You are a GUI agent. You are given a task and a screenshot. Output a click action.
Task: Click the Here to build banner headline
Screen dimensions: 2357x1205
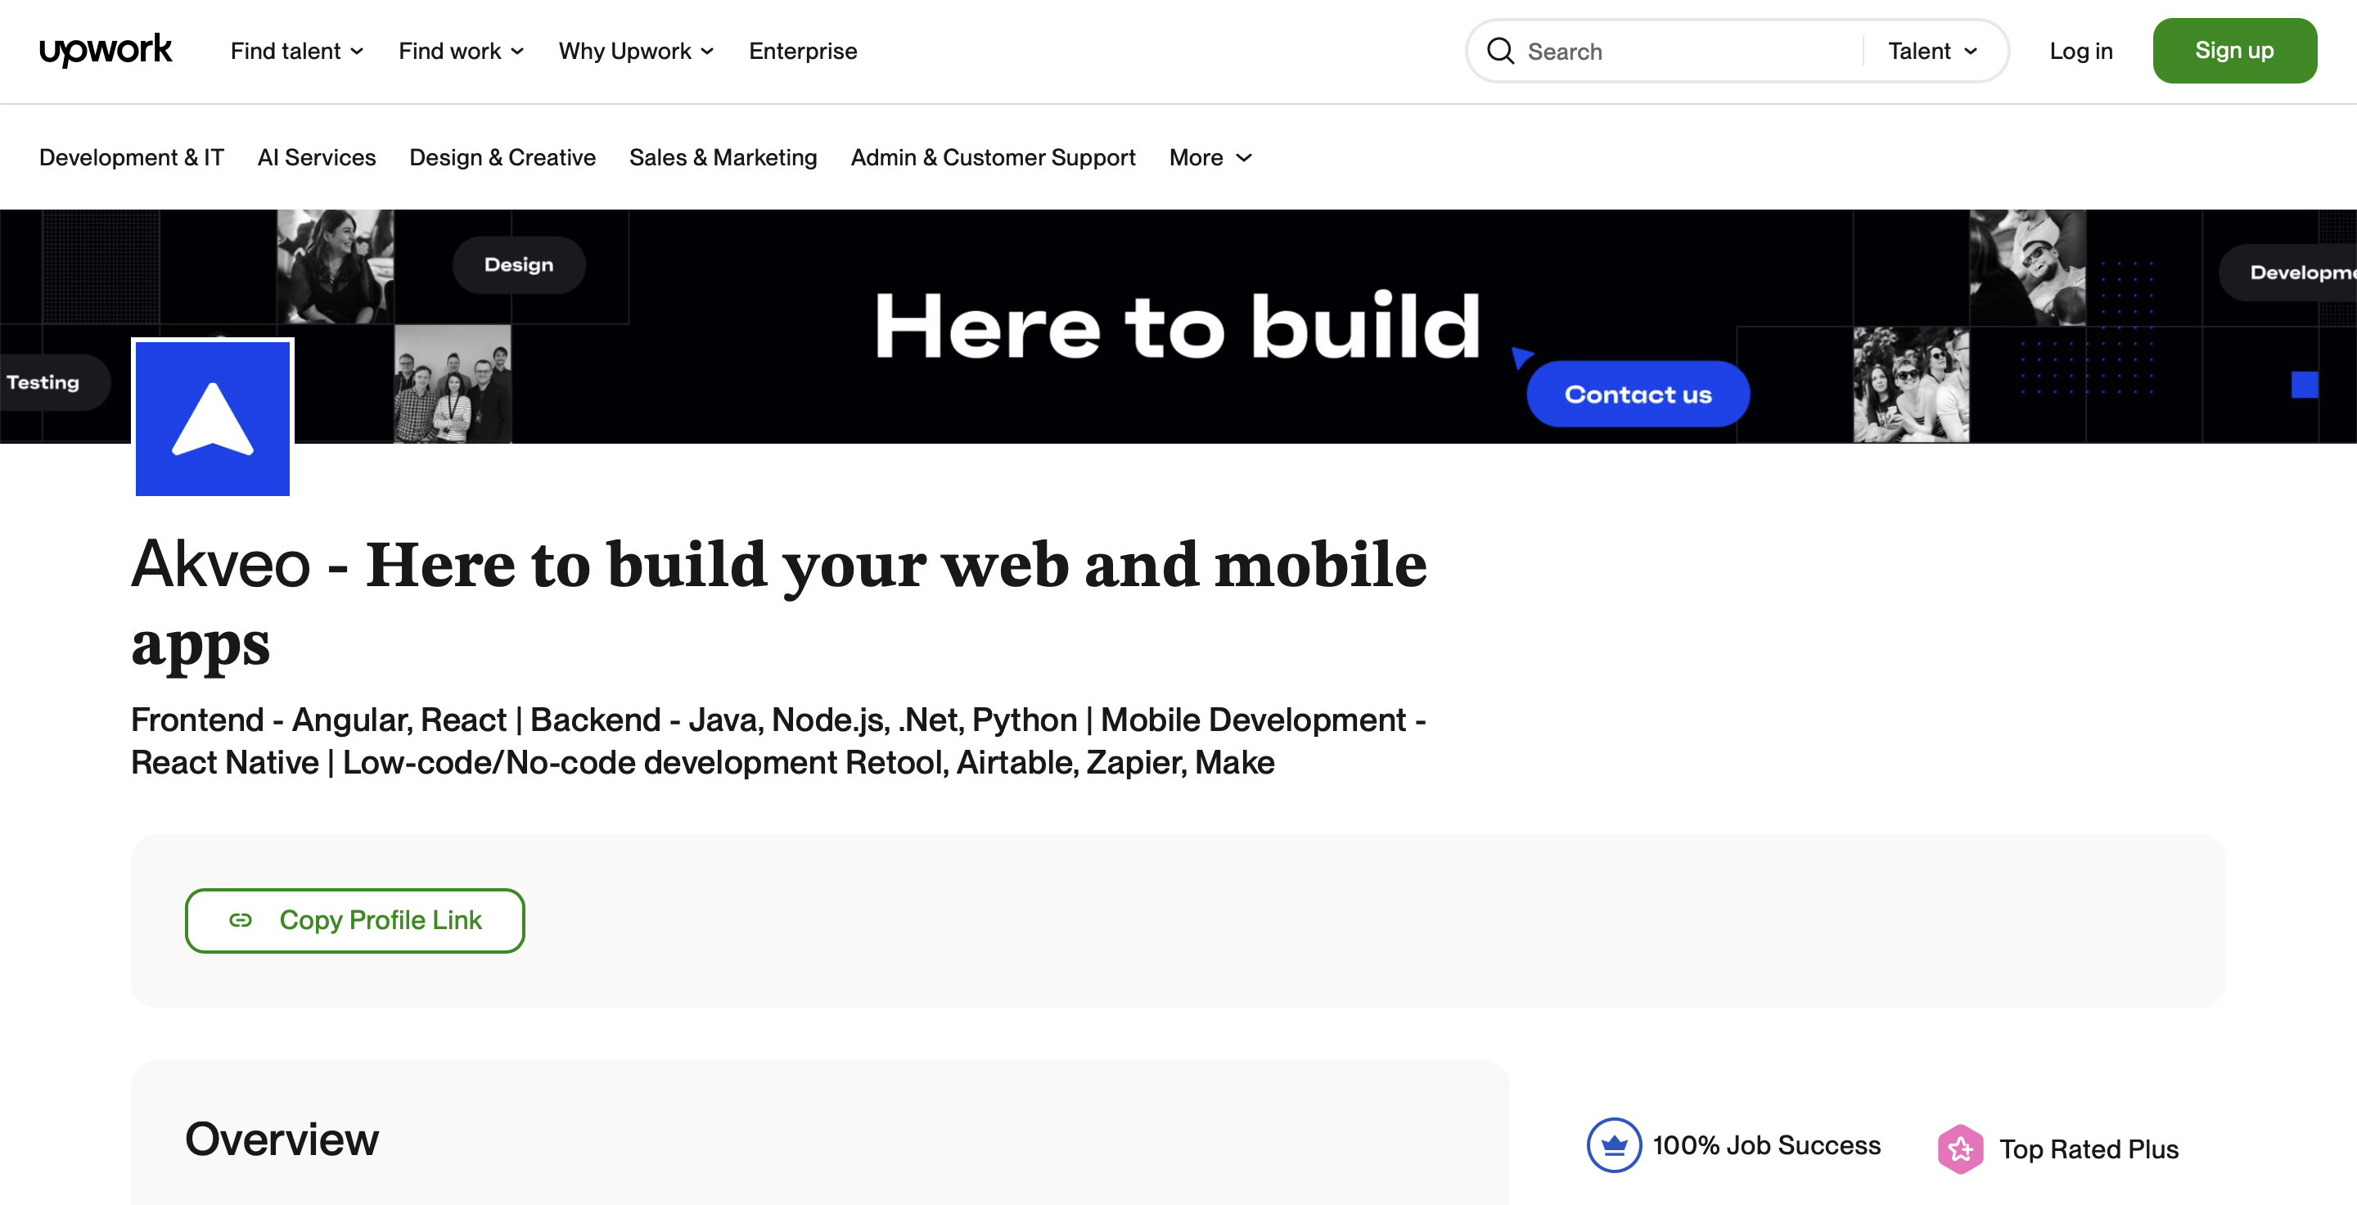click(1177, 327)
